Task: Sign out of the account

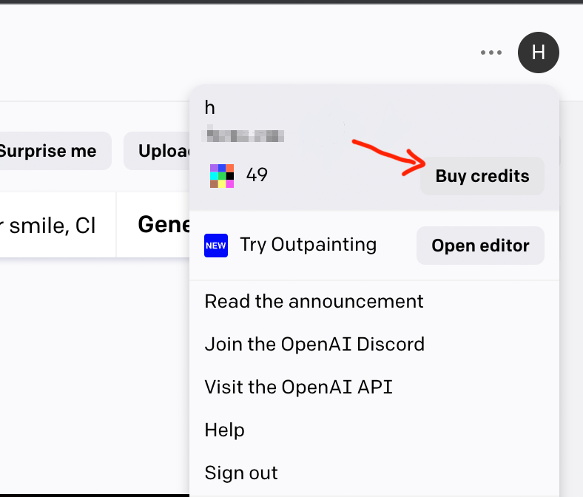Action: point(241,473)
